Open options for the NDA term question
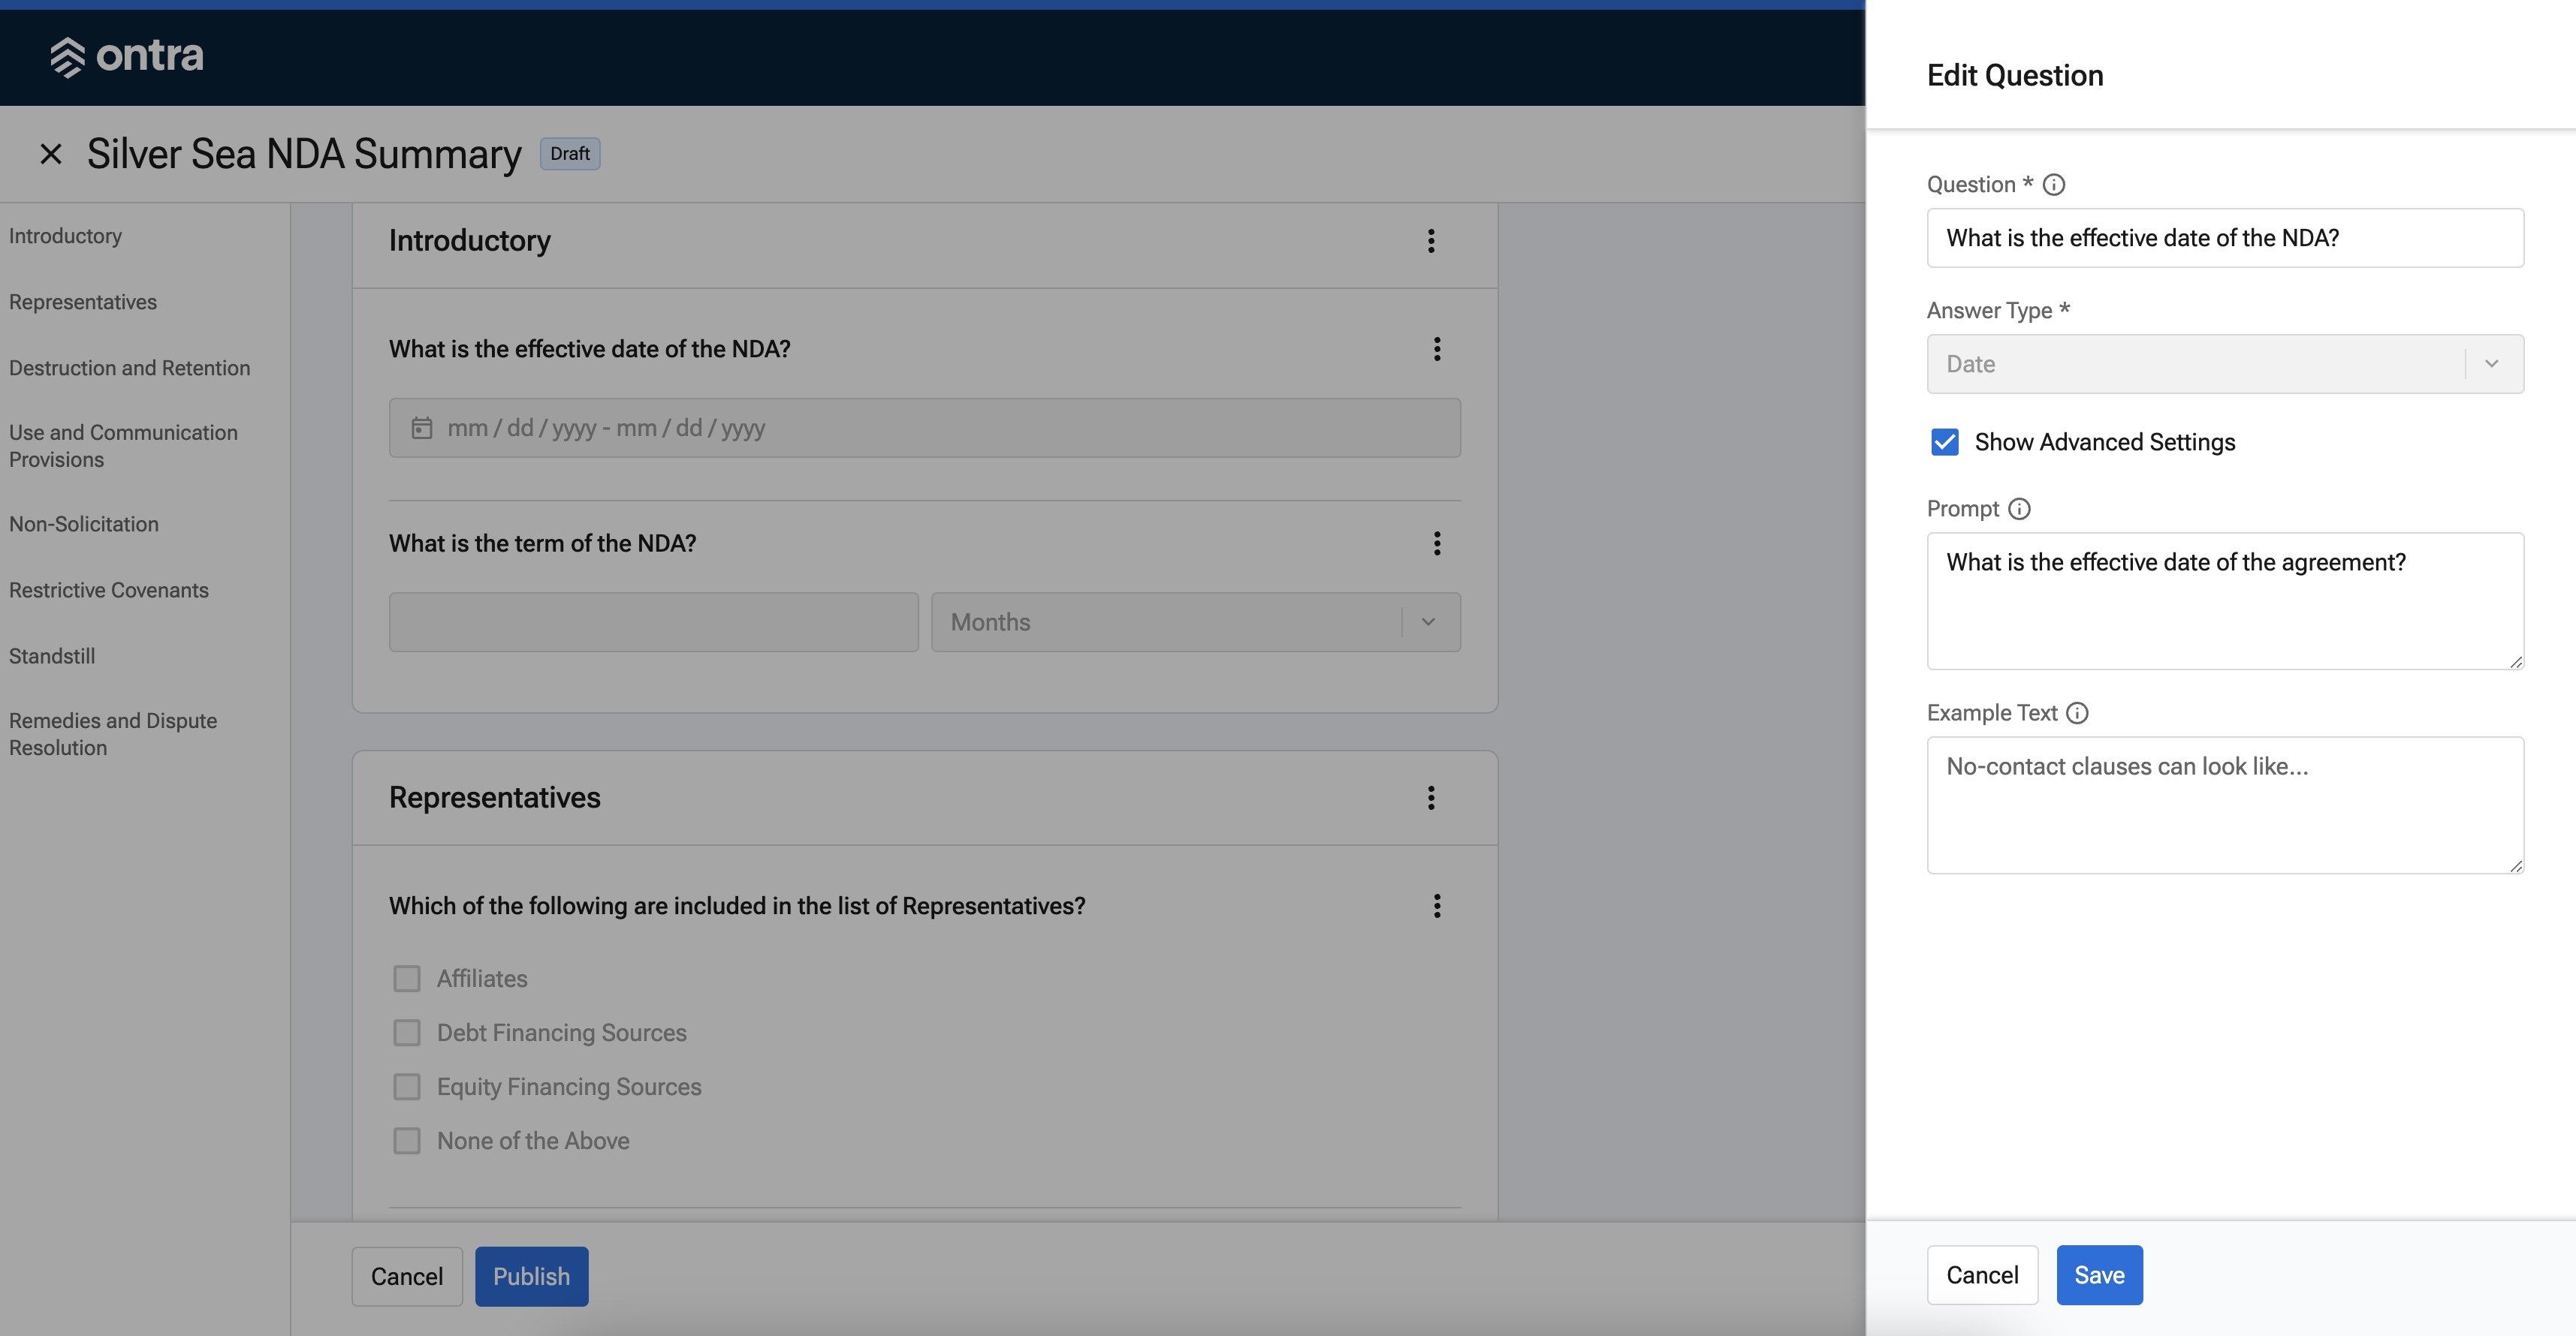Screen dimensions: 2576x1336 point(1437,543)
